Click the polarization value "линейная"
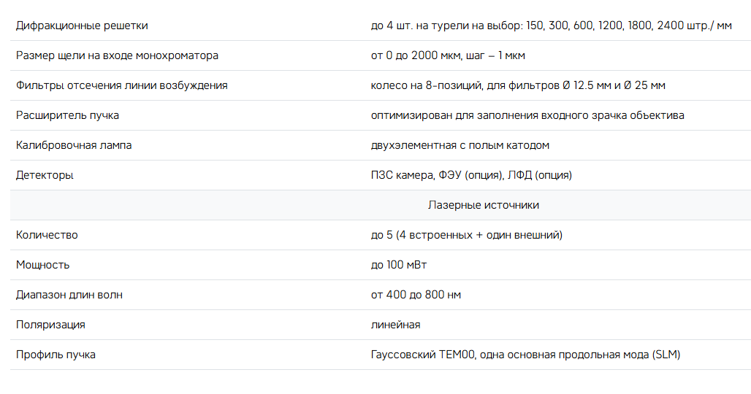The image size is (751, 394). (x=395, y=325)
